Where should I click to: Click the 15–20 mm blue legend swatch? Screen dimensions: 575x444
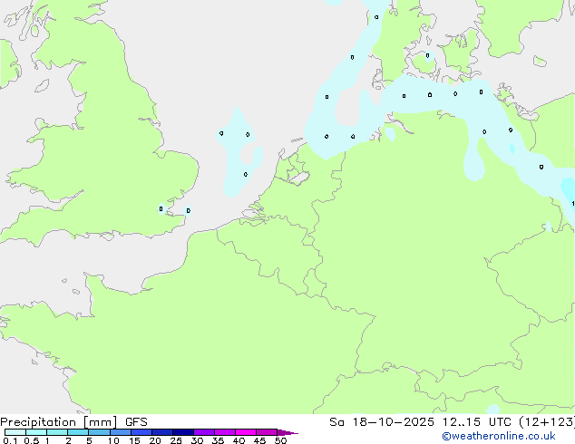tap(141, 432)
